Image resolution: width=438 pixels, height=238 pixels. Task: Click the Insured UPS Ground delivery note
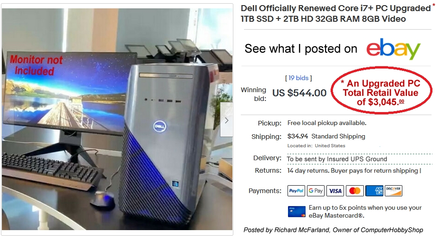pyautogui.click(x=337, y=159)
